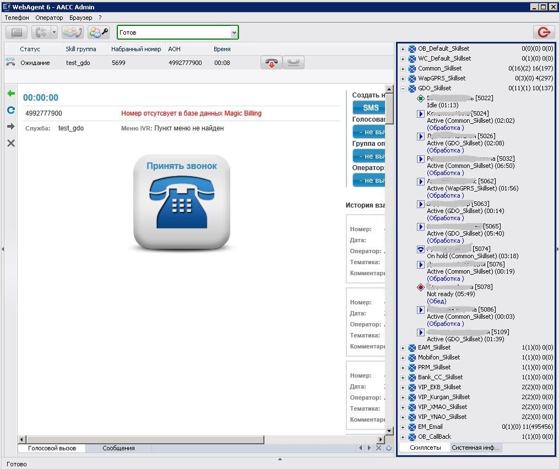Select VIP_YNAO_Skillset row
This screenshot has height=469, width=559.
click(x=477, y=417)
